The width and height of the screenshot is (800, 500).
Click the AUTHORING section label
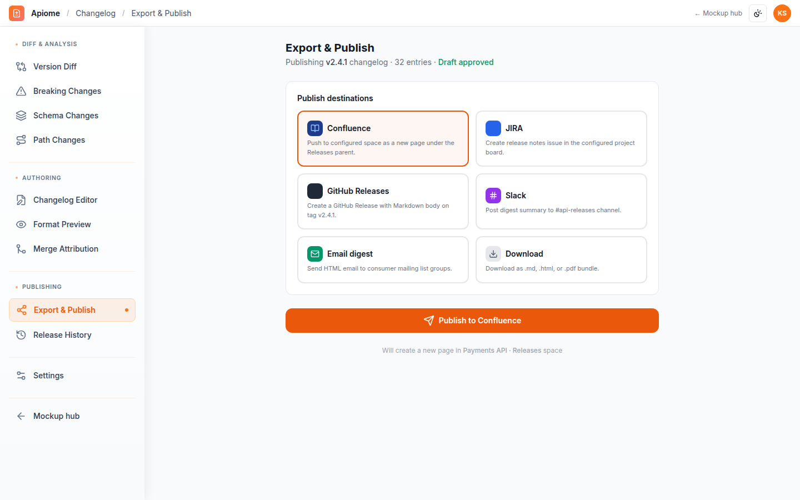(42, 178)
